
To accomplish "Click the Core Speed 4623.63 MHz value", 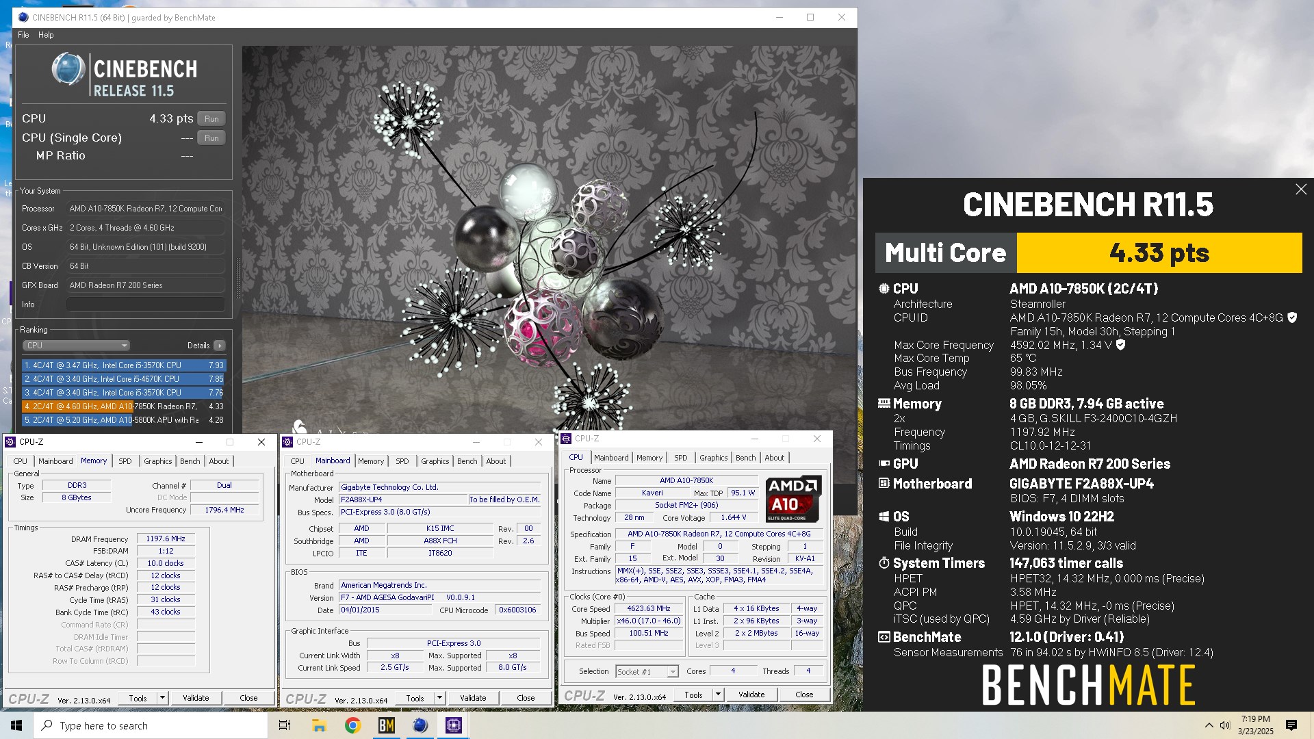I will pos(649,609).
